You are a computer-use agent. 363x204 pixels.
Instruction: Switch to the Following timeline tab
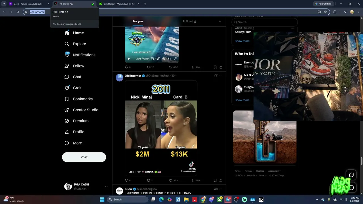pyautogui.click(x=189, y=22)
